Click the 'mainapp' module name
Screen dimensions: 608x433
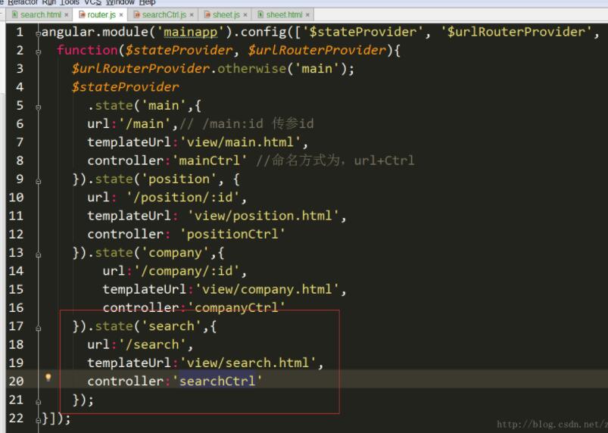tap(190, 32)
